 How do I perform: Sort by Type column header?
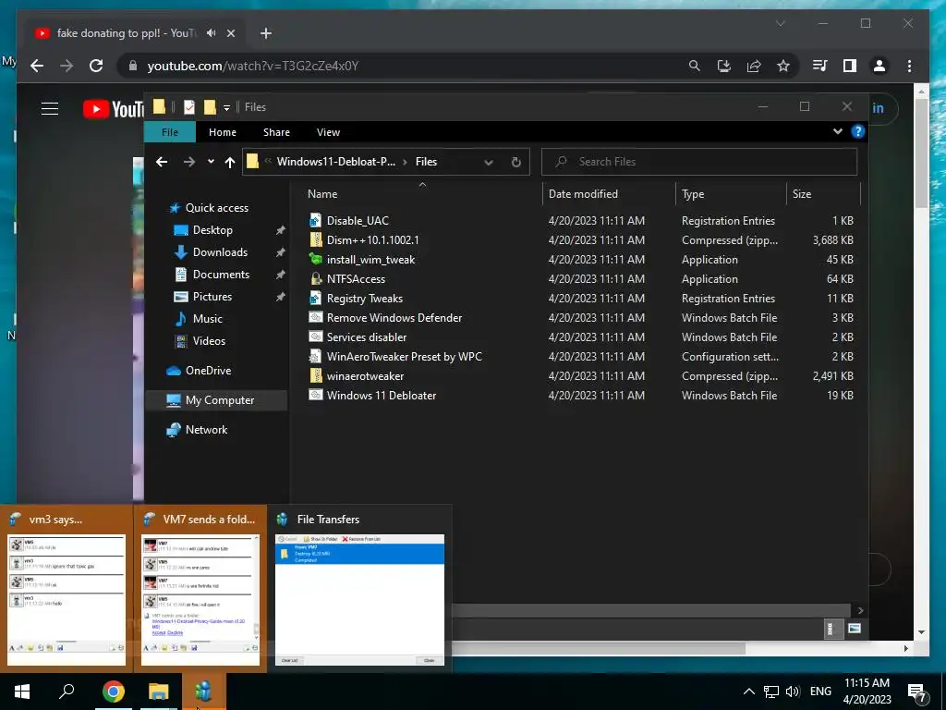click(x=693, y=194)
